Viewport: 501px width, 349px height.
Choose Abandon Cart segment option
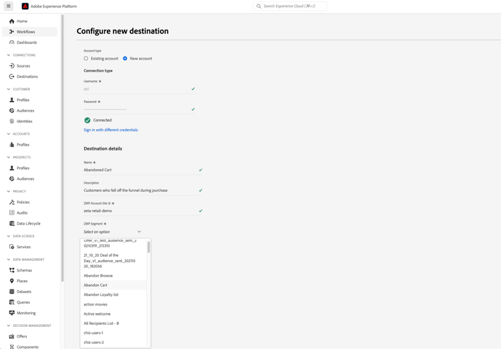[114, 285]
